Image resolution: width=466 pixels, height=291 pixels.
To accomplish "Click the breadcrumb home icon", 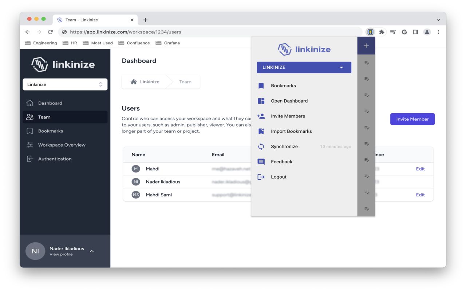I will point(134,82).
